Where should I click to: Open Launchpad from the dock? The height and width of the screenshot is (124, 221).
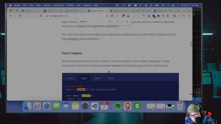pos(37,106)
